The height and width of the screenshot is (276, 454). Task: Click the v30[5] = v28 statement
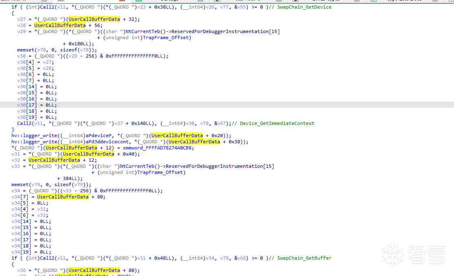pyautogui.click(x=35, y=68)
